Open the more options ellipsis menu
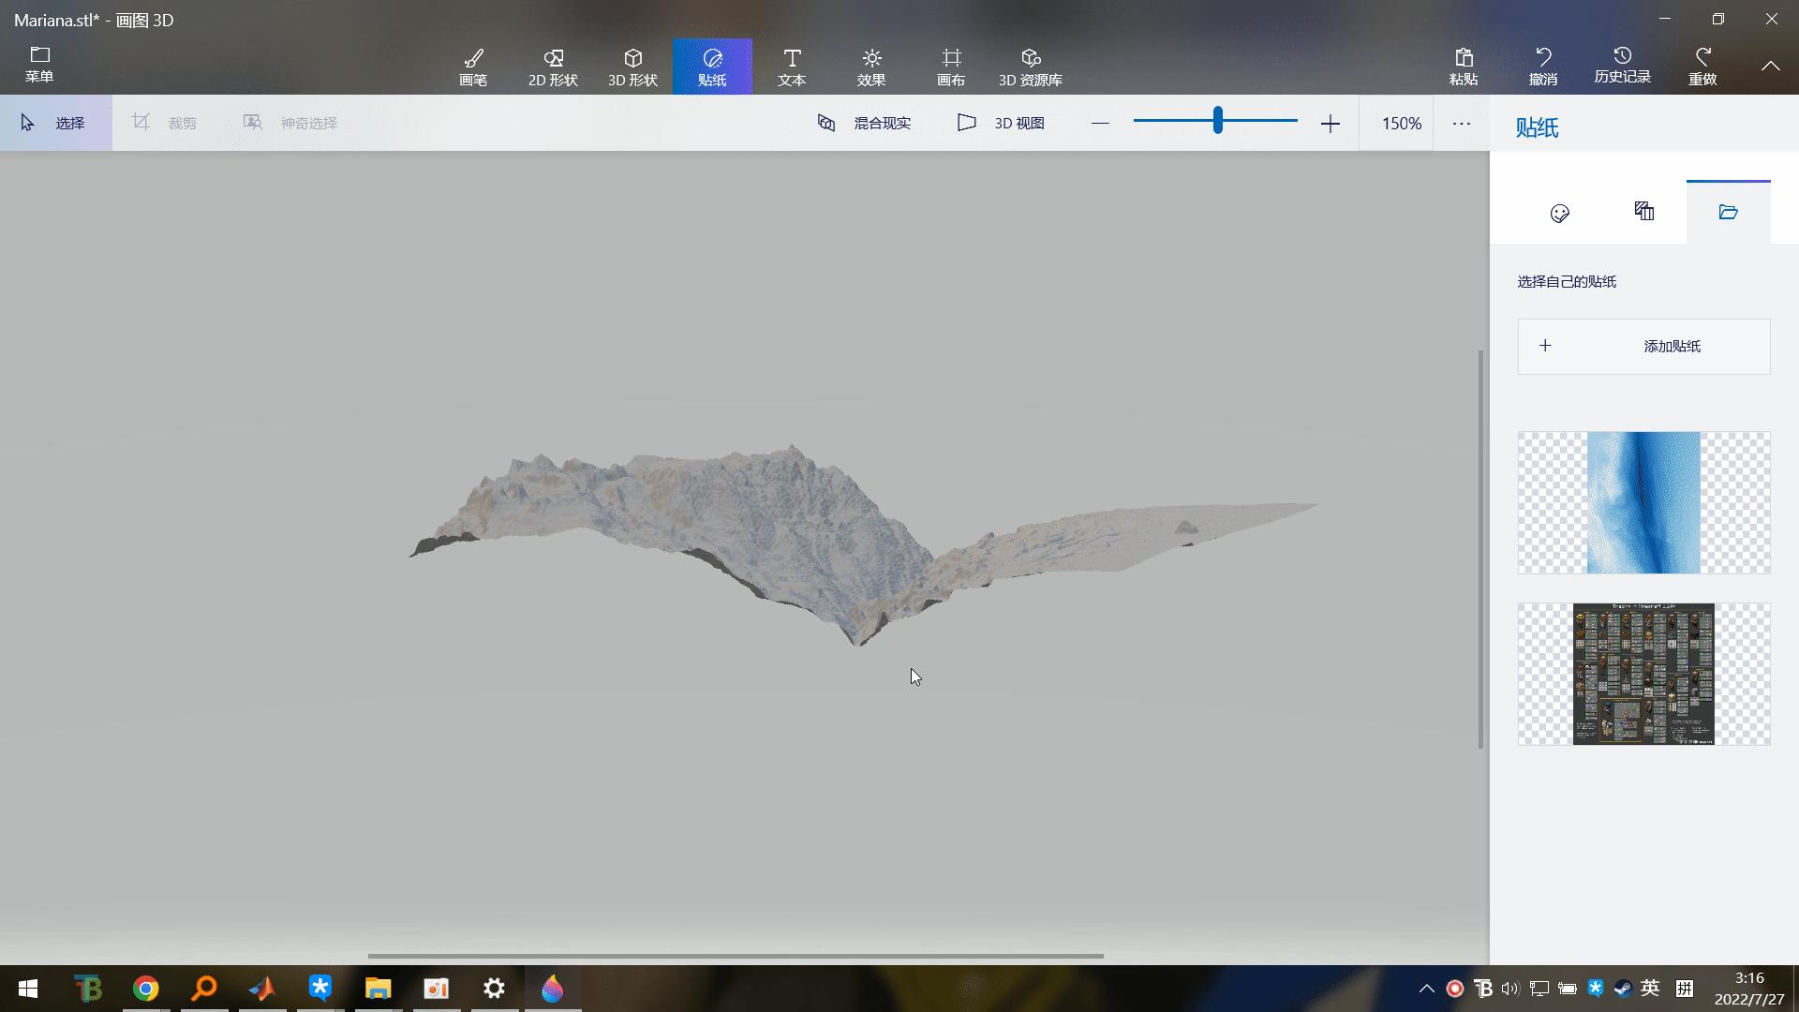 tap(1462, 123)
